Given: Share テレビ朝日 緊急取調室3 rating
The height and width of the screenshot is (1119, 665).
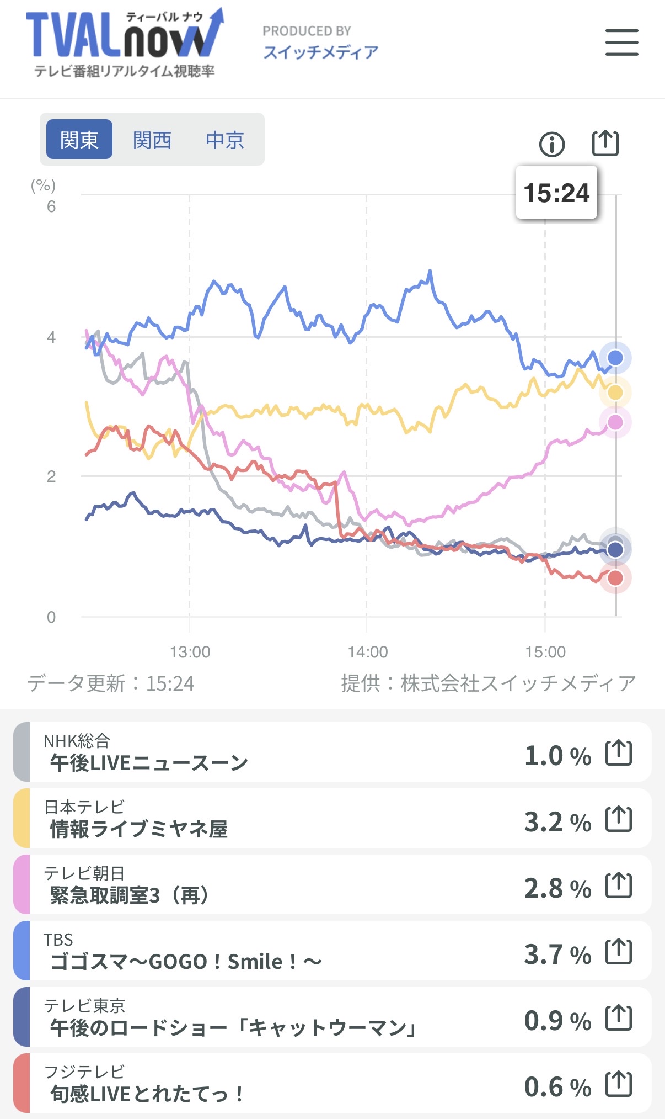Looking at the screenshot, I should (x=618, y=885).
